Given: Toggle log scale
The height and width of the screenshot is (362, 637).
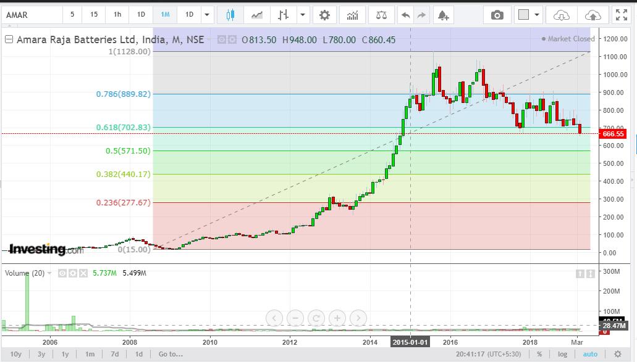Looking at the screenshot, I should pyautogui.click(x=563, y=354).
